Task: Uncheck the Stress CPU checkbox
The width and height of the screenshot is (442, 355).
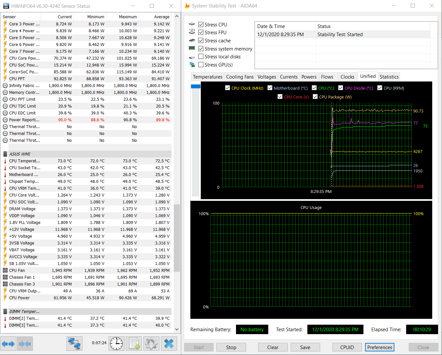Action: (x=201, y=24)
